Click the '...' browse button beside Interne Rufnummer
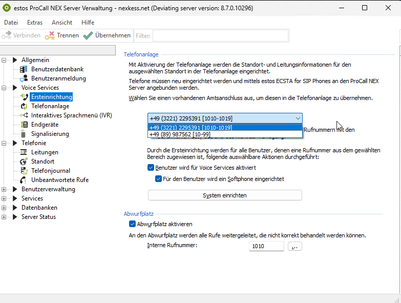Screen dimensions: 401x303 tap(295, 247)
